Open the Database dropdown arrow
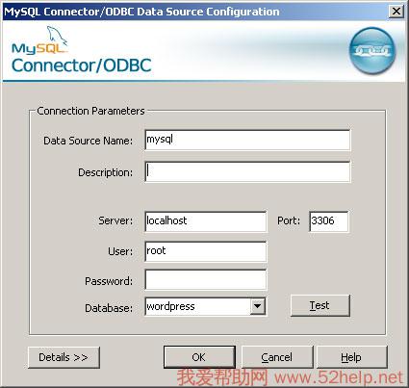This screenshot has height=388, width=409. (x=257, y=306)
